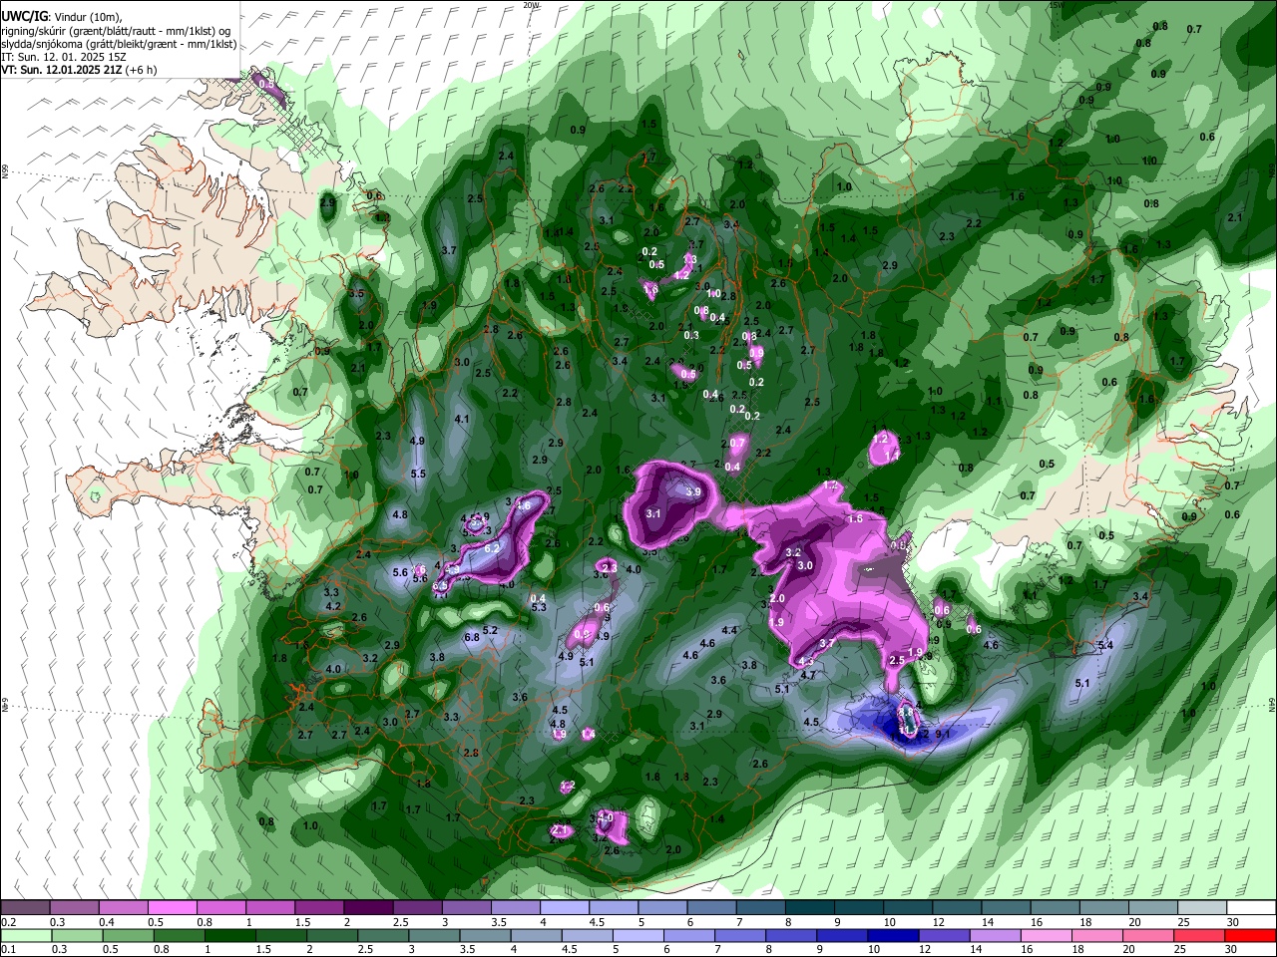Click the 6.2 value in the blue patch
This screenshot has height=957, width=1277.
(x=492, y=548)
